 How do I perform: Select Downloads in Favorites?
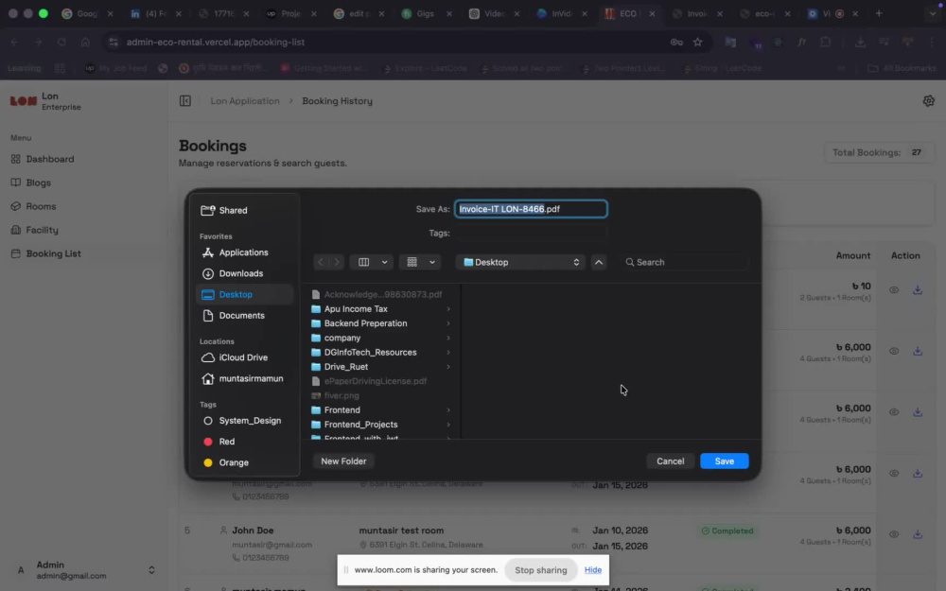pos(244,273)
